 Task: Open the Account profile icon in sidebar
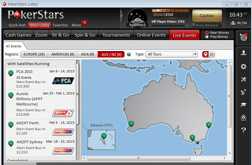pos(244,53)
